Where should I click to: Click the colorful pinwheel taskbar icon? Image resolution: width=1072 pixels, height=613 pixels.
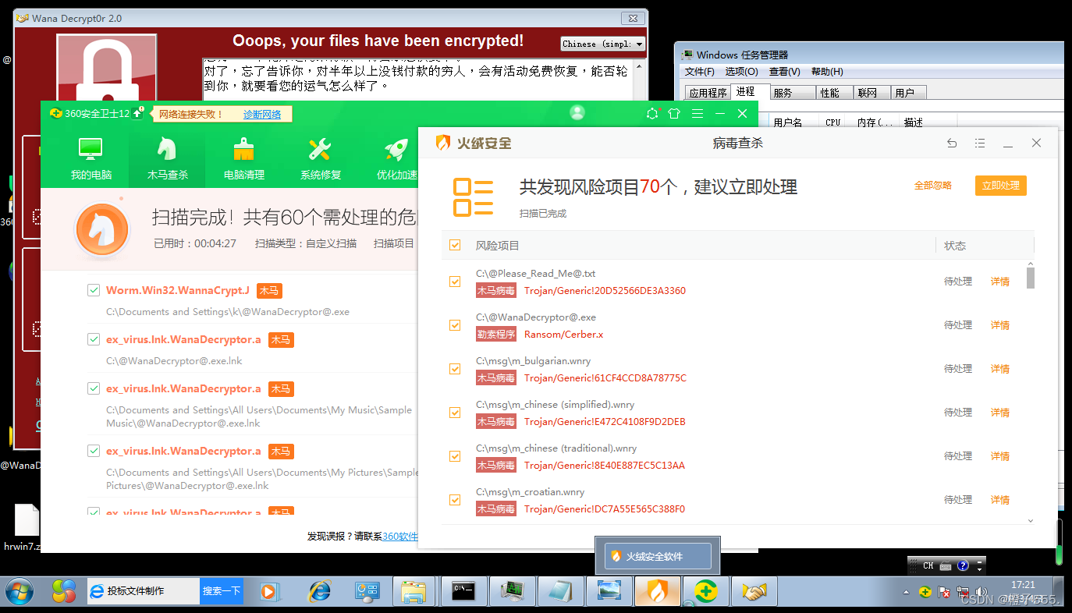coord(64,592)
